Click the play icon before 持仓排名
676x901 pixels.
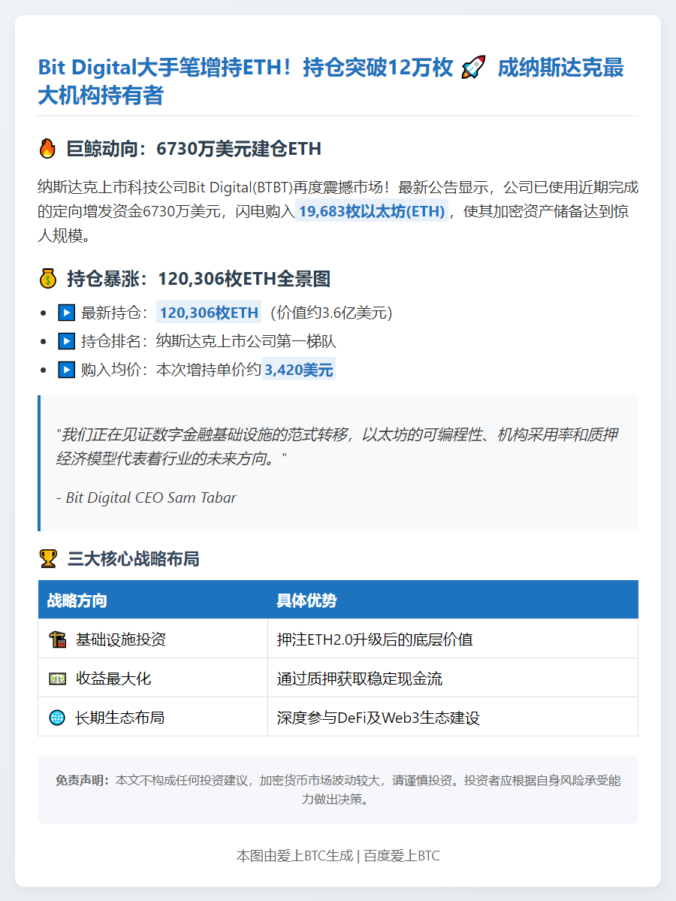67,341
